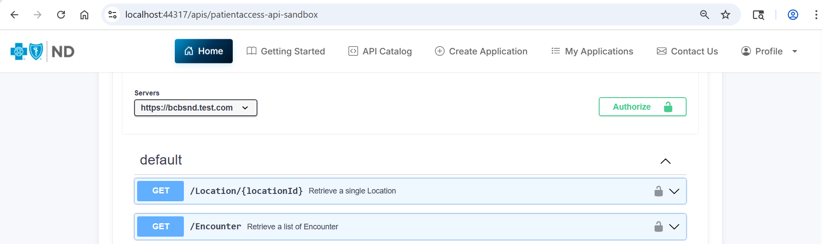
Task: Go to Getting Started page
Action: 286,51
